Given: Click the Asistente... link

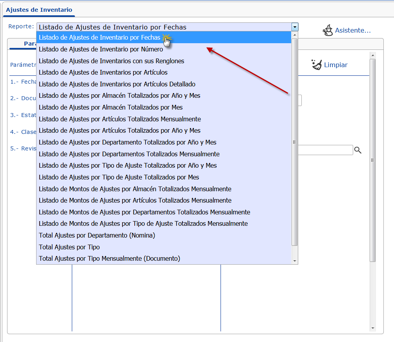Looking at the screenshot, I should click(353, 30).
